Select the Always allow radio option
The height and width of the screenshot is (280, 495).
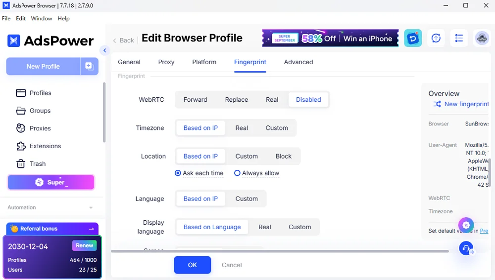pos(237,173)
